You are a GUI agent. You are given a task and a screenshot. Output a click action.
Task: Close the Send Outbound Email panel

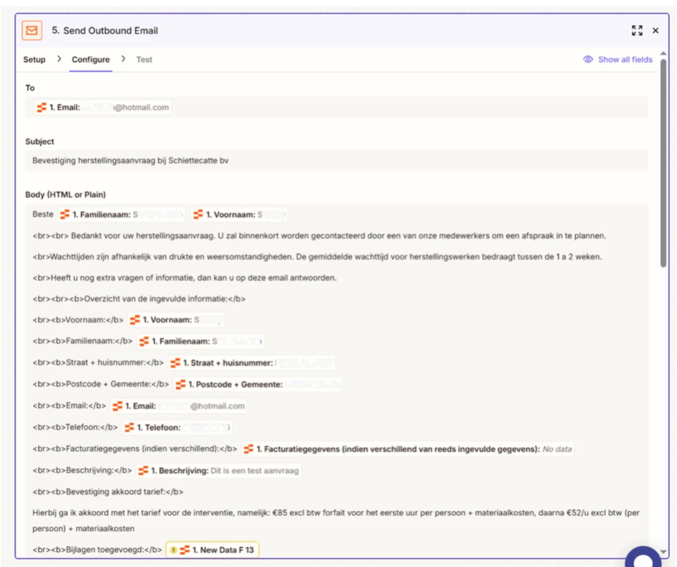[x=655, y=31]
